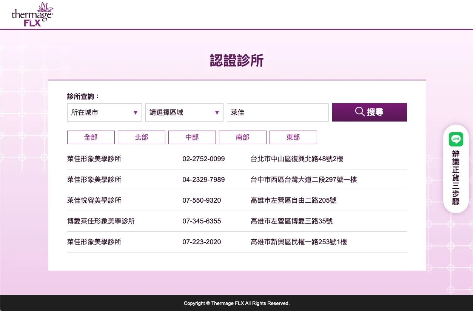Open 辨識正貨三步驟 side banner
The image size is (473, 311).
pyautogui.click(x=456, y=177)
